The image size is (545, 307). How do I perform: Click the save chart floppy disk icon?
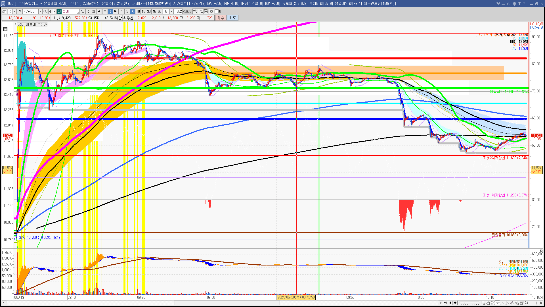click(x=206, y=11)
